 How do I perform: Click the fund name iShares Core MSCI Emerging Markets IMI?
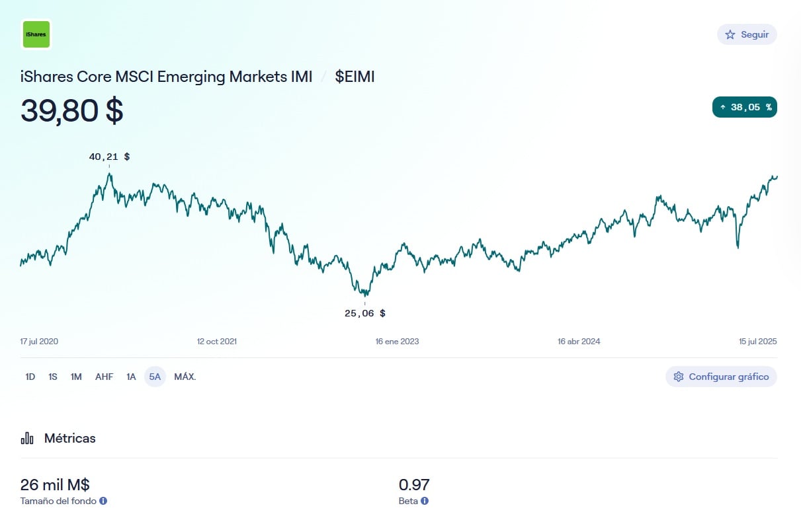pyautogui.click(x=165, y=77)
